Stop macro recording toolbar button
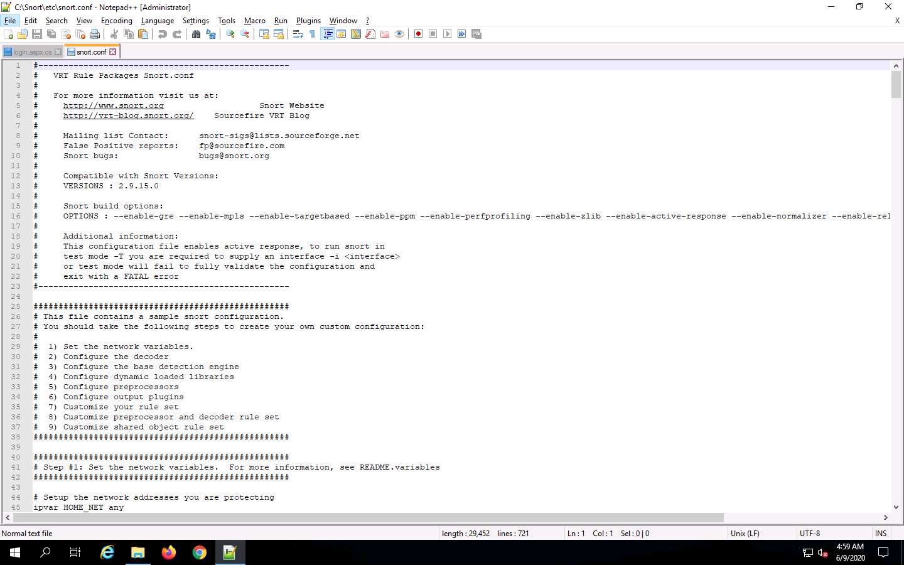Viewport: 904px width, 565px height. point(433,34)
